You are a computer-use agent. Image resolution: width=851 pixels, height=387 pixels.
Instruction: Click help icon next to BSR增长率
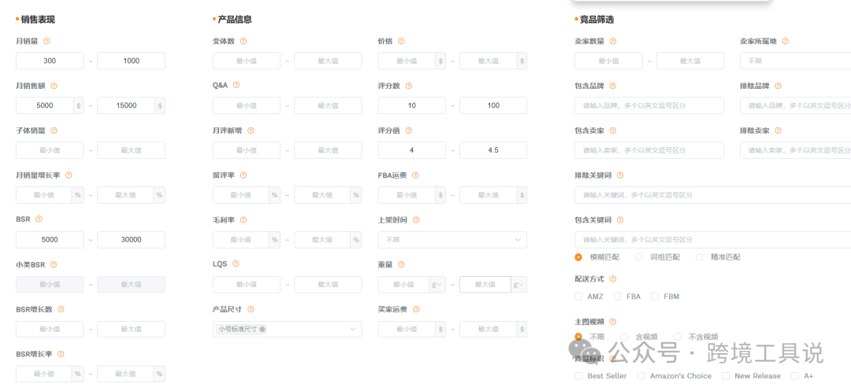click(61, 354)
